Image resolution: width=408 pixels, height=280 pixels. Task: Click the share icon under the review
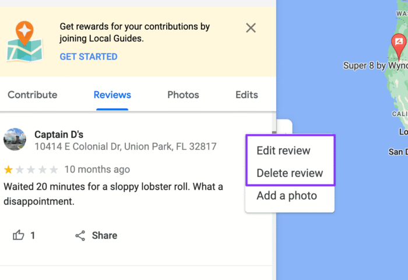[80, 236]
